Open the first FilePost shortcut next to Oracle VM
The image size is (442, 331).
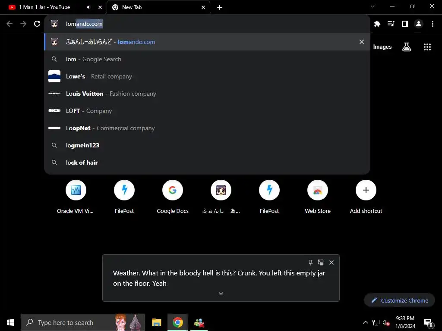[124, 197]
